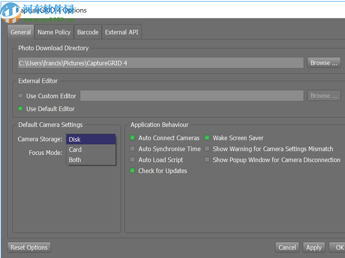Browse for photo download directory

324,63
